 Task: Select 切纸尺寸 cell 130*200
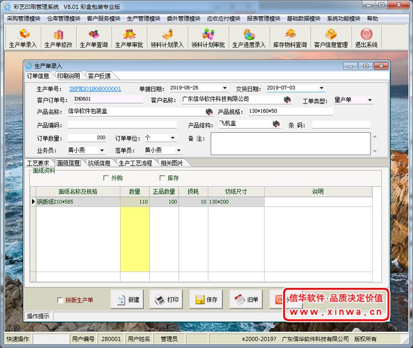236,202
